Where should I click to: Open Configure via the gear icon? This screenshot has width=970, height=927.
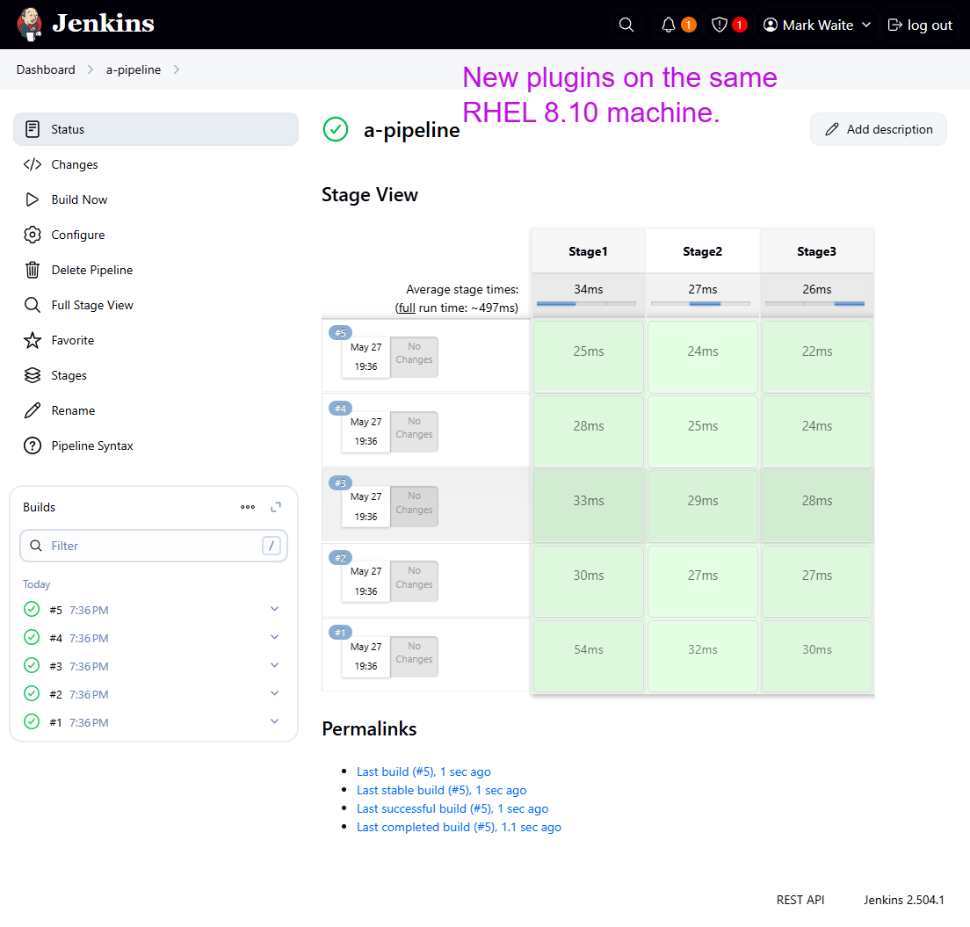coord(33,235)
